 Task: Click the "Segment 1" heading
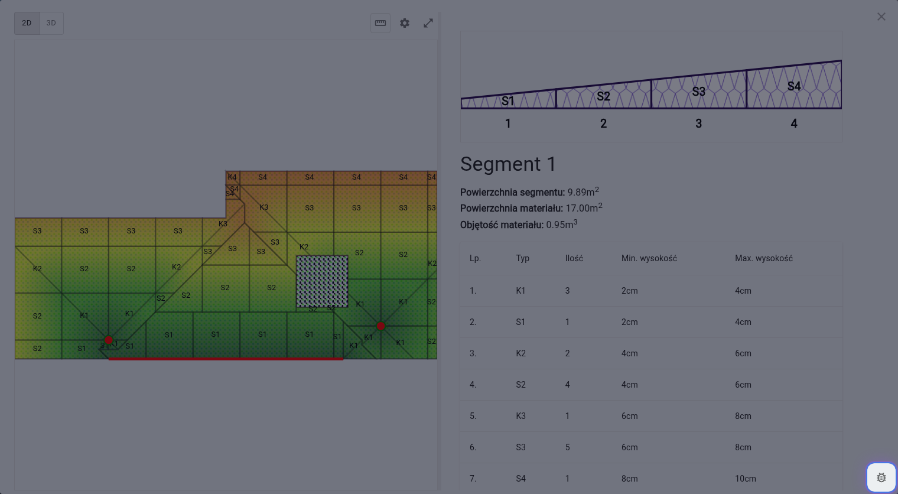pyautogui.click(x=508, y=164)
